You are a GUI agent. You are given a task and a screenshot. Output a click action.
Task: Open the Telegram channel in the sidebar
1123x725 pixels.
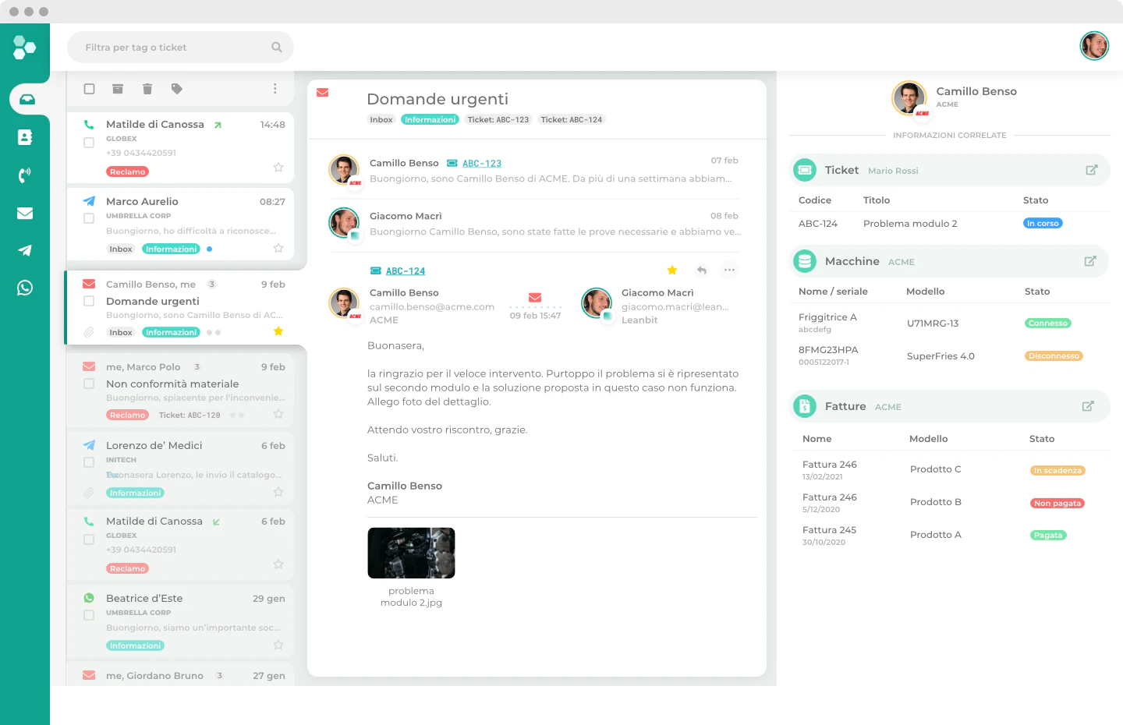click(x=25, y=249)
